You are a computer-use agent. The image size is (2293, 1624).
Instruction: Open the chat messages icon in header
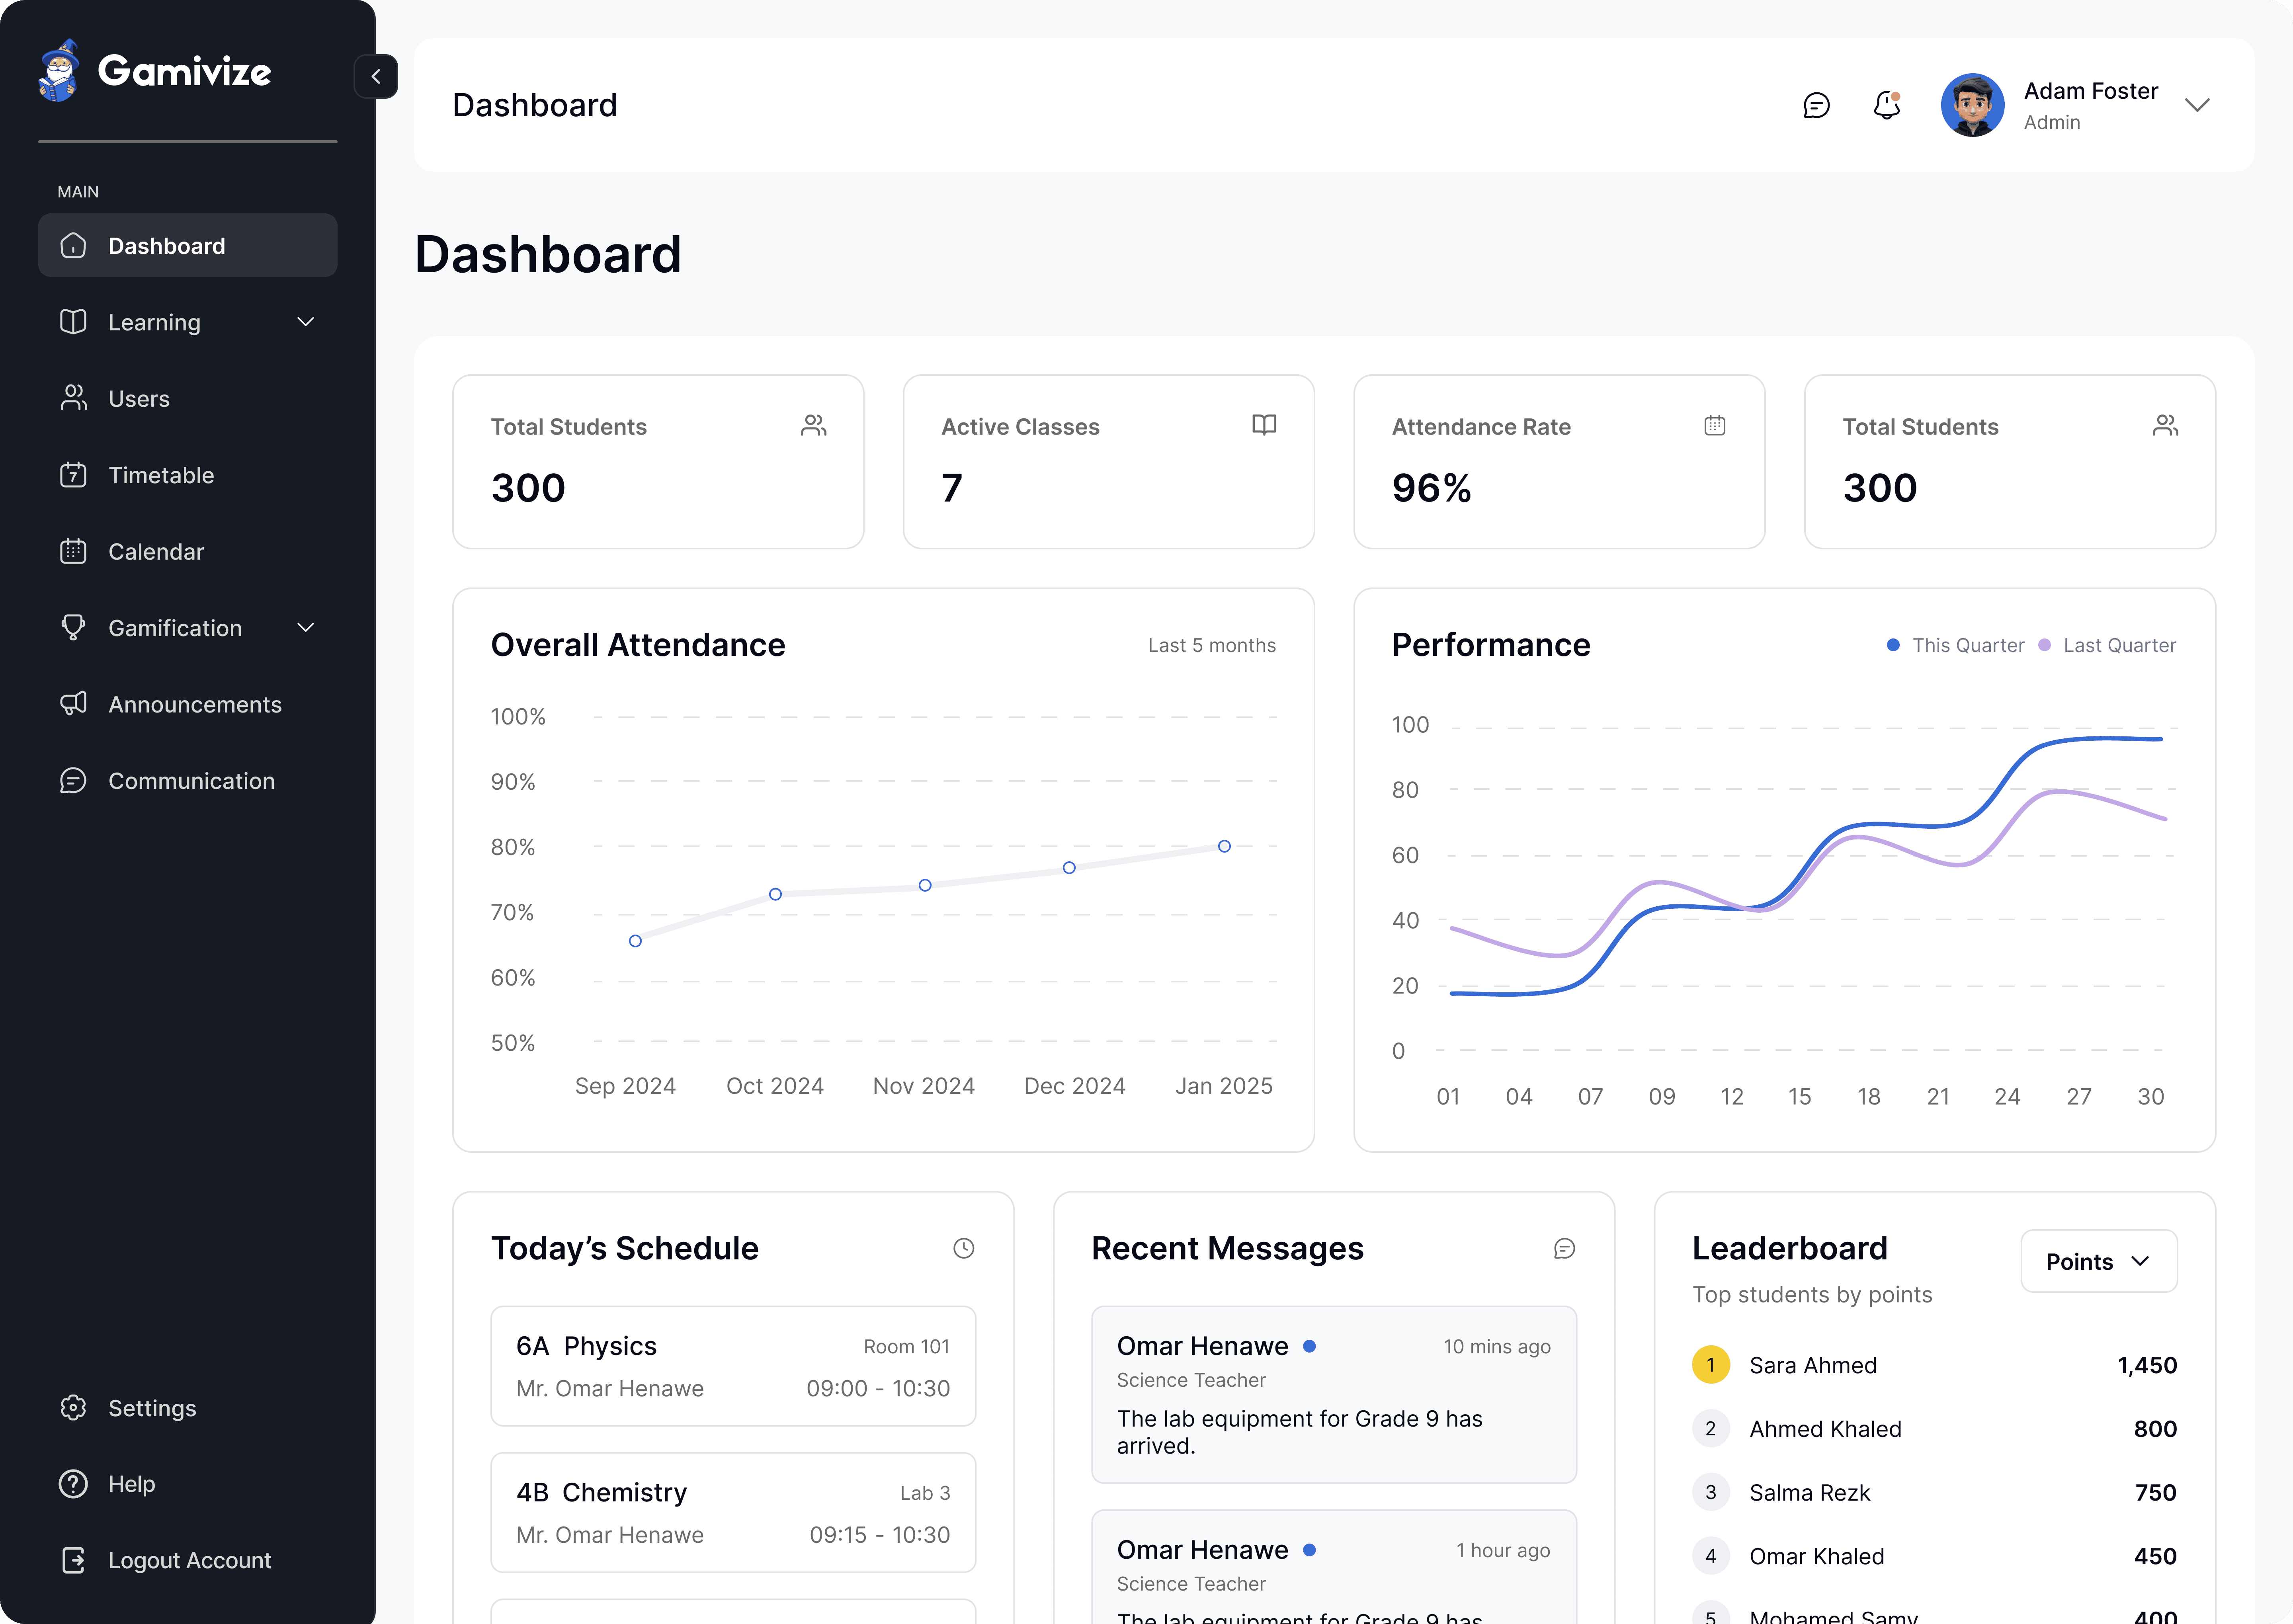point(1816,105)
